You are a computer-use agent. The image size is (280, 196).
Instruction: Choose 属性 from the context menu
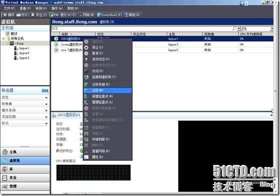(x=108, y=157)
